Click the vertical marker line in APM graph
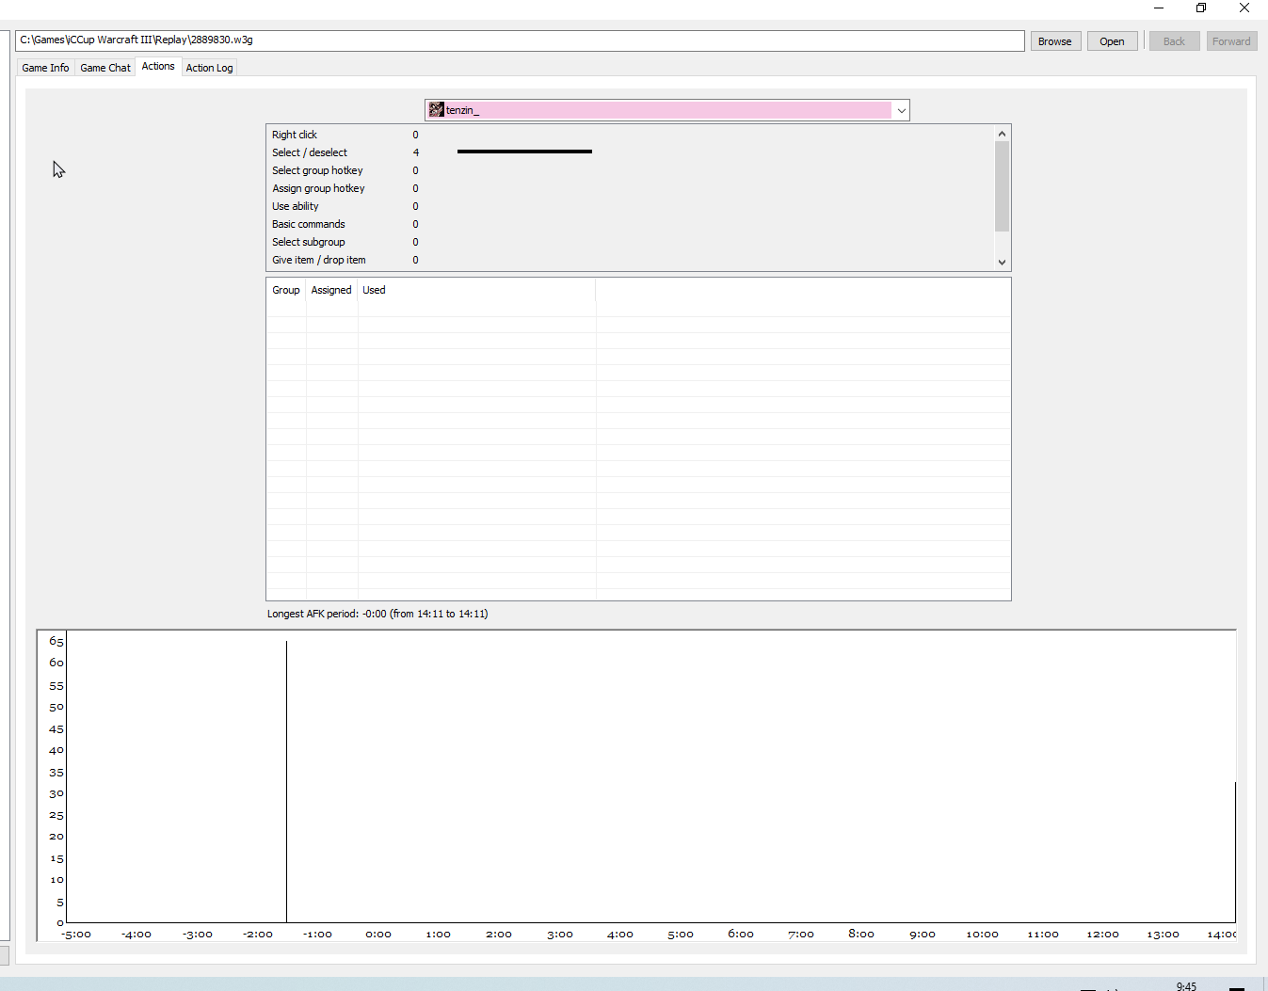 tap(286, 781)
